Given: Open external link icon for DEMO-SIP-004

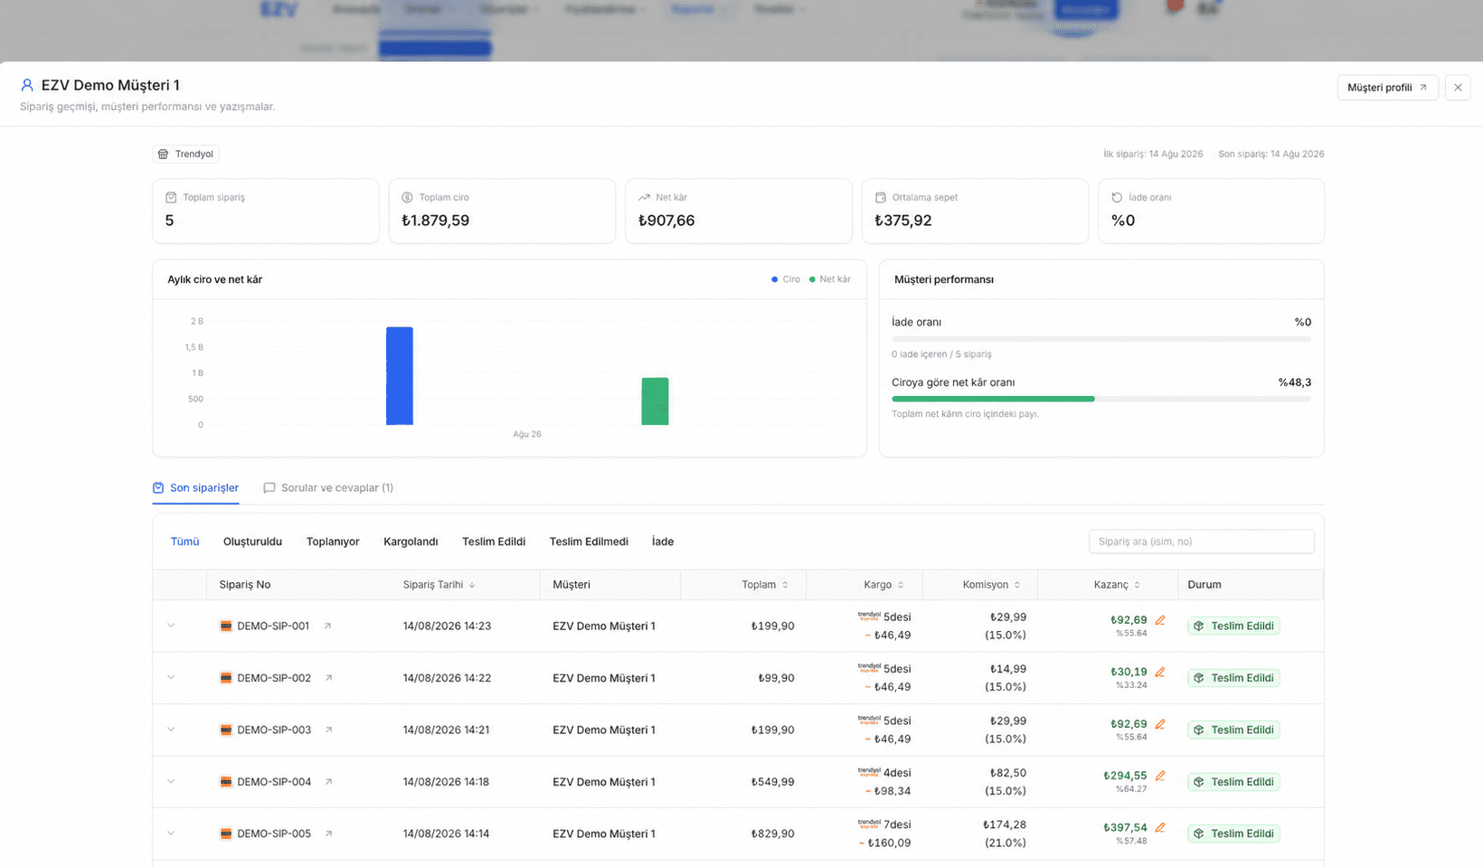Looking at the screenshot, I should 328,782.
